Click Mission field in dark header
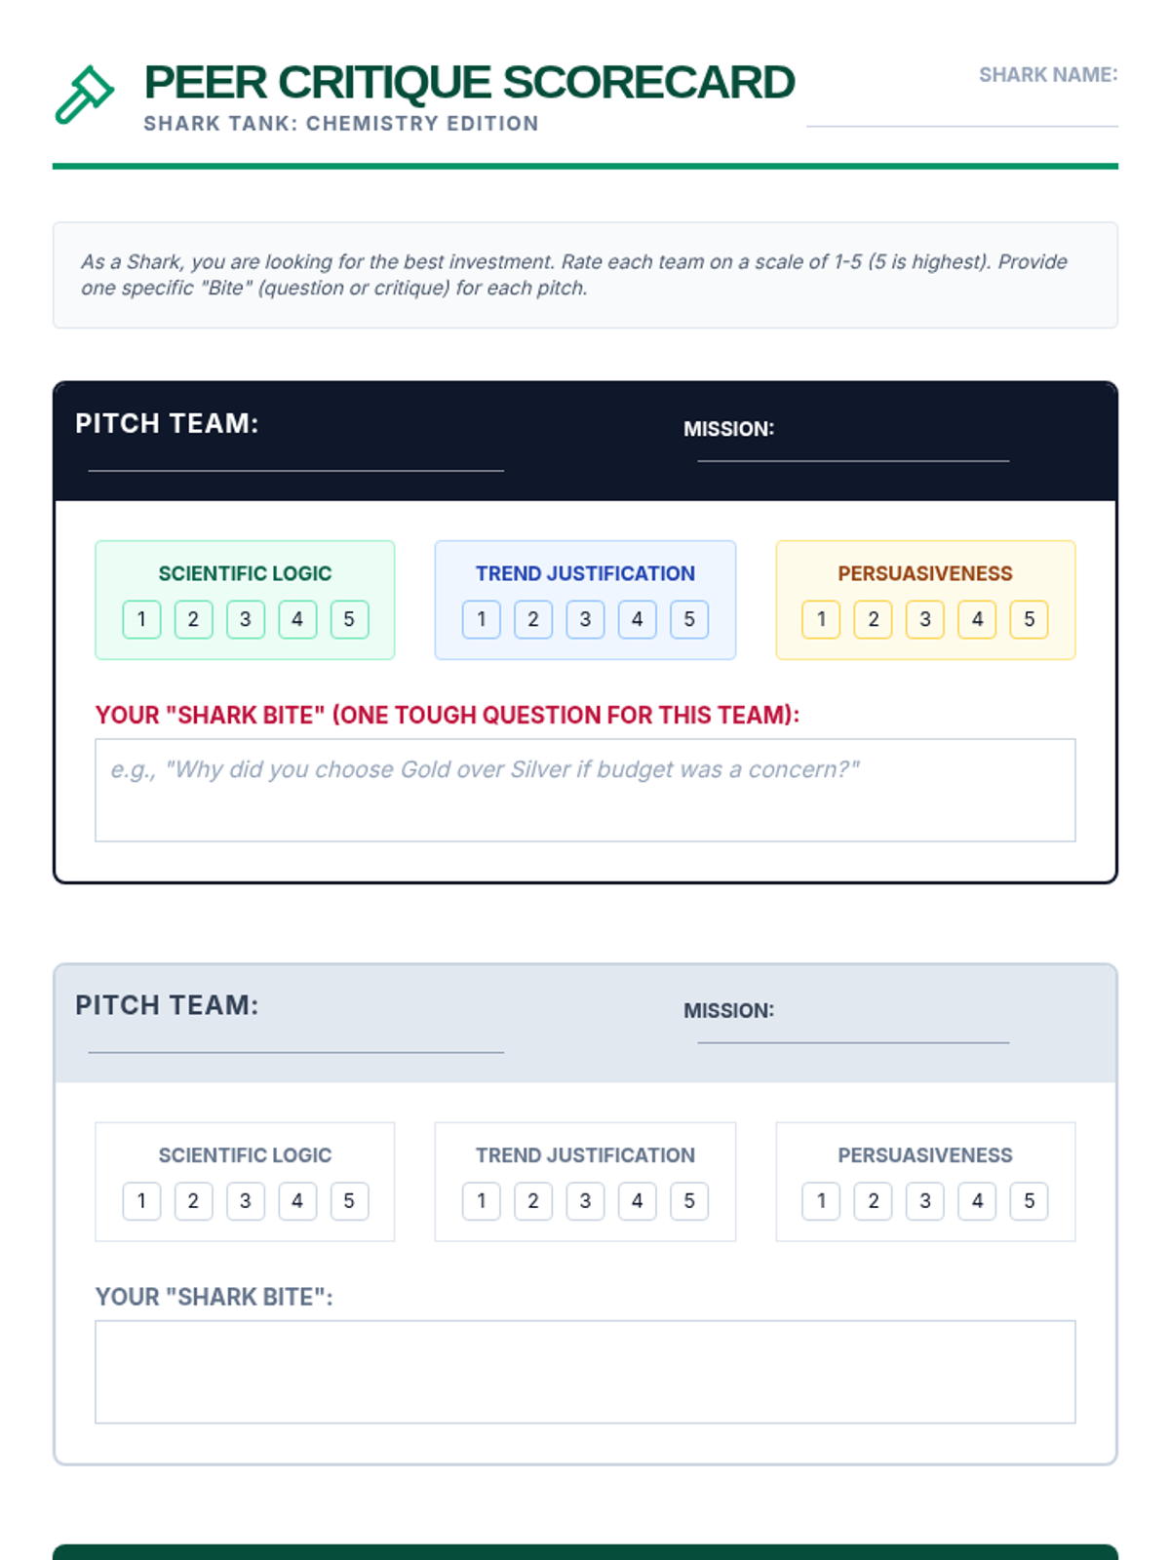The height and width of the screenshot is (1560, 1170). pos(853,448)
